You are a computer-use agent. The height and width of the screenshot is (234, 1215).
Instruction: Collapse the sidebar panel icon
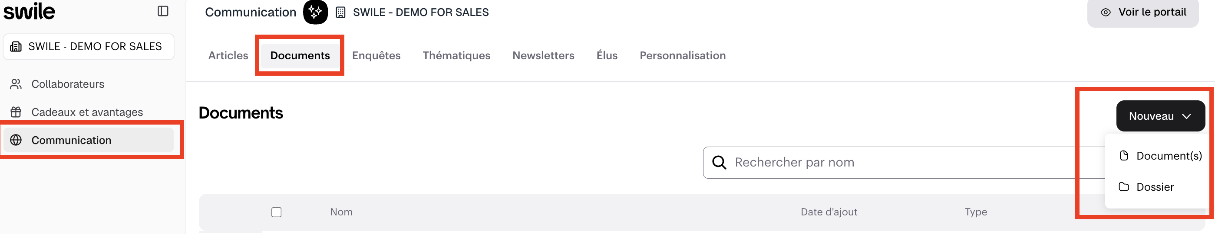point(163,11)
